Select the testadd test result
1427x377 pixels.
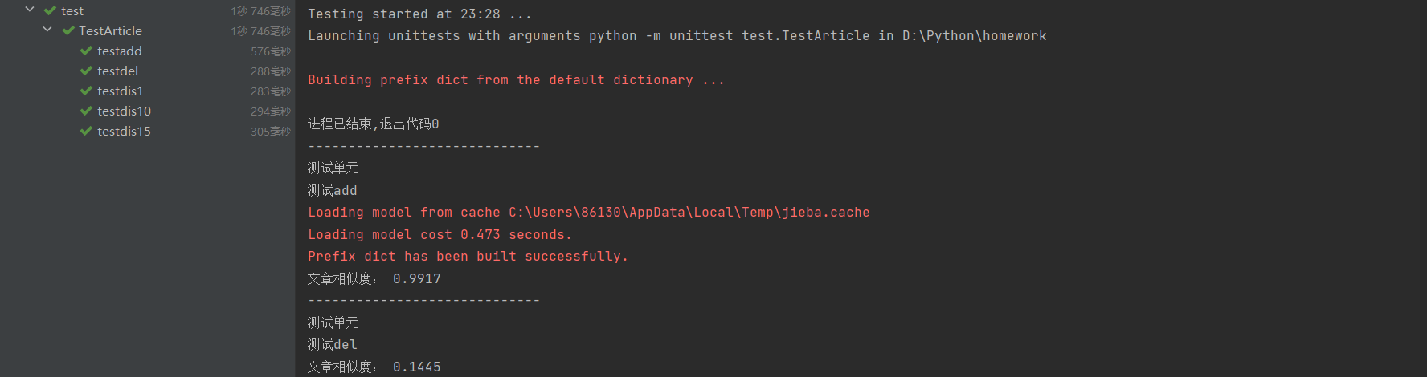(119, 51)
